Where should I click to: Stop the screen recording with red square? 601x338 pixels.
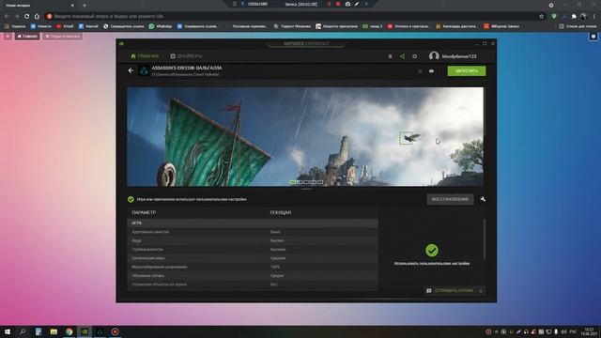click(338, 4)
